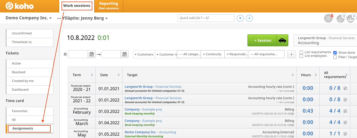Click the 1 / 1 requirements value

click(x=335, y=134)
